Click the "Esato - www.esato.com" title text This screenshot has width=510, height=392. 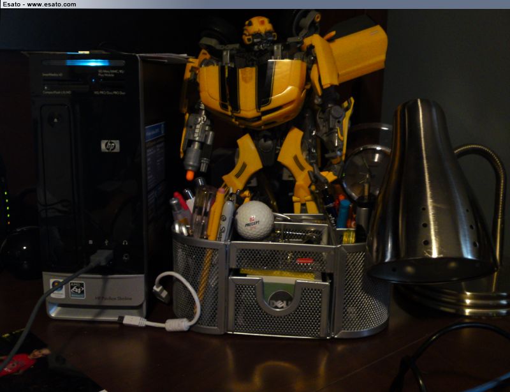click(x=40, y=4)
